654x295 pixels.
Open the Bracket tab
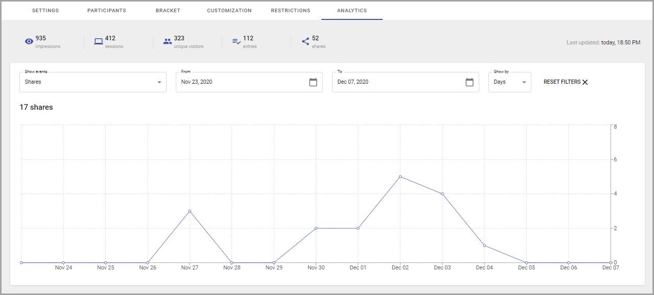click(x=168, y=10)
